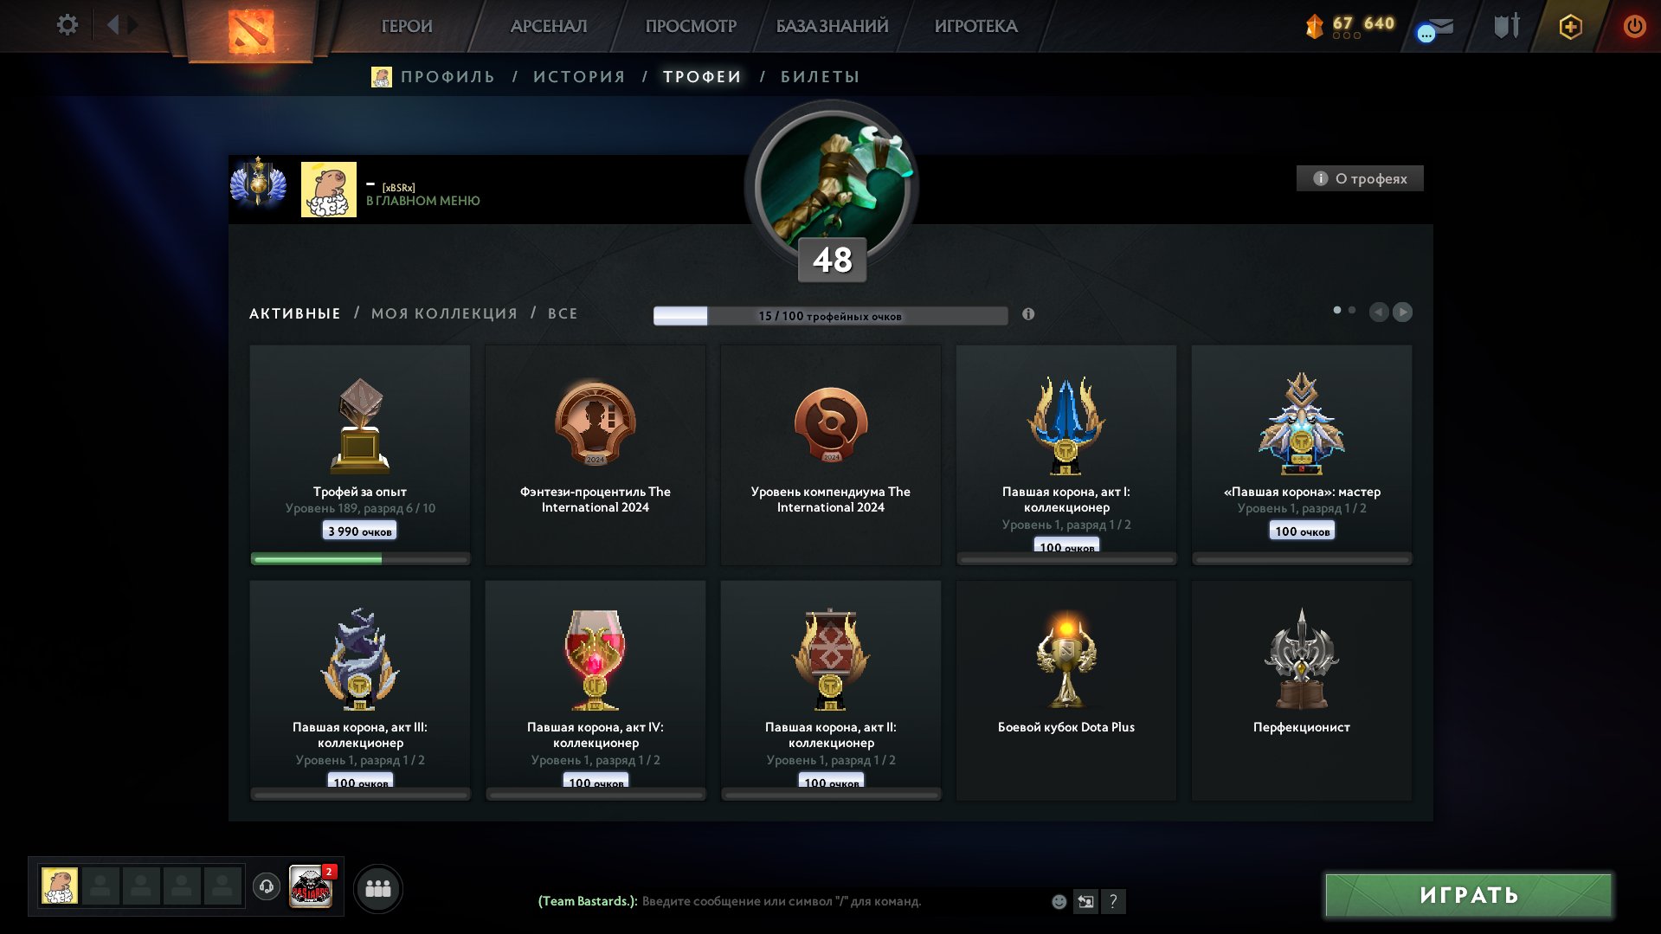Show trophy points info icon
This screenshot has height=934, width=1661.
tap(1028, 314)
